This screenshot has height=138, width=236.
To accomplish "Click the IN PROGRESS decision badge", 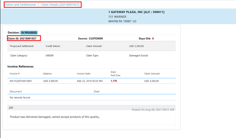I will point(29,33).
